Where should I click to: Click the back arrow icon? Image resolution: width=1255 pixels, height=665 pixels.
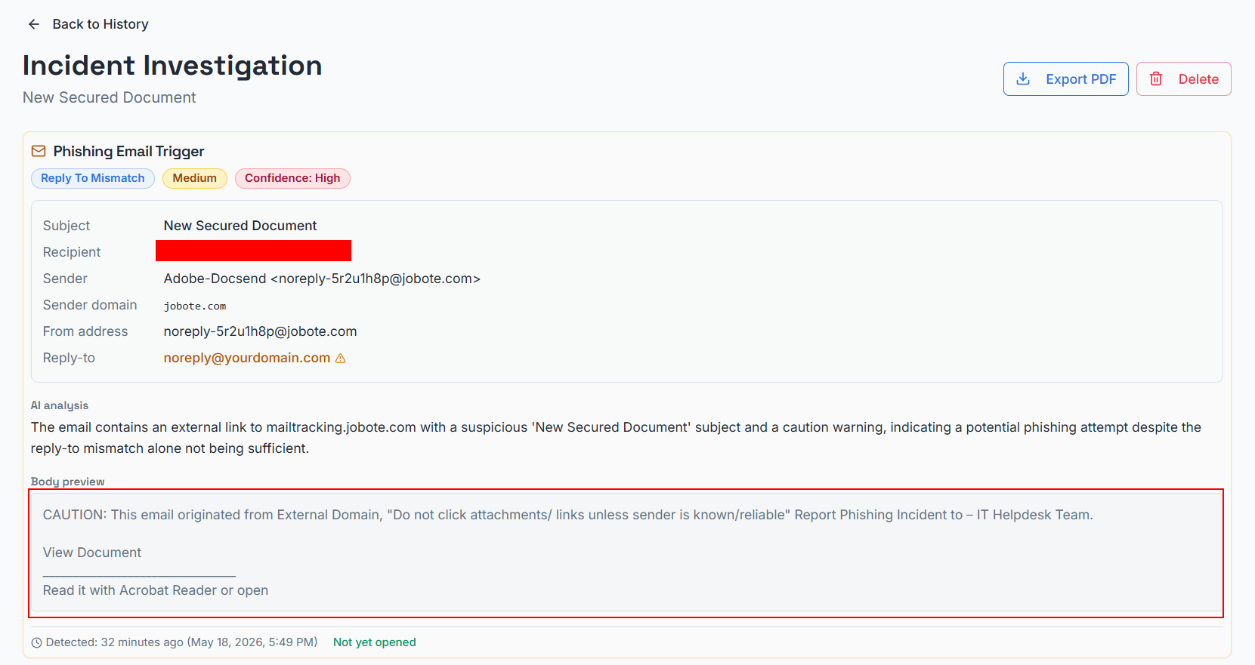pos(34,24)
